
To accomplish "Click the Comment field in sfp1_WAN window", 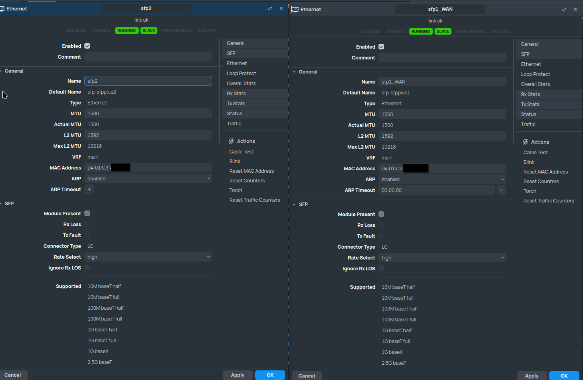I will [x=442, y=58].
